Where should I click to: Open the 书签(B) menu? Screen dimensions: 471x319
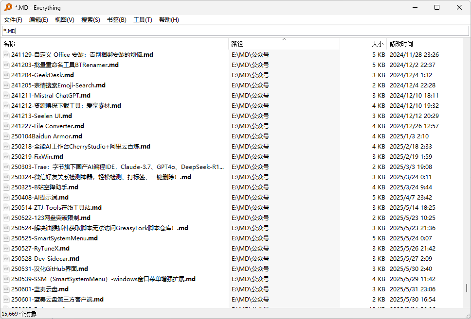point(117,20)
